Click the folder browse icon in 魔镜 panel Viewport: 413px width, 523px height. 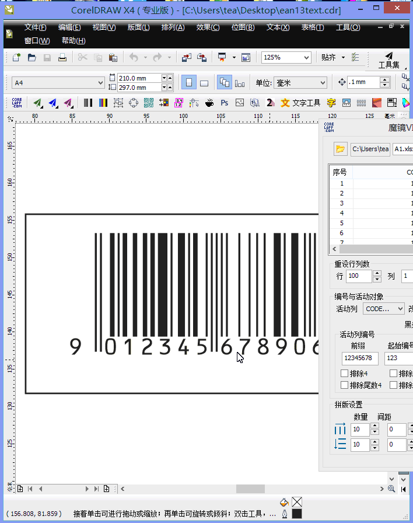click(x=340, y=149)
